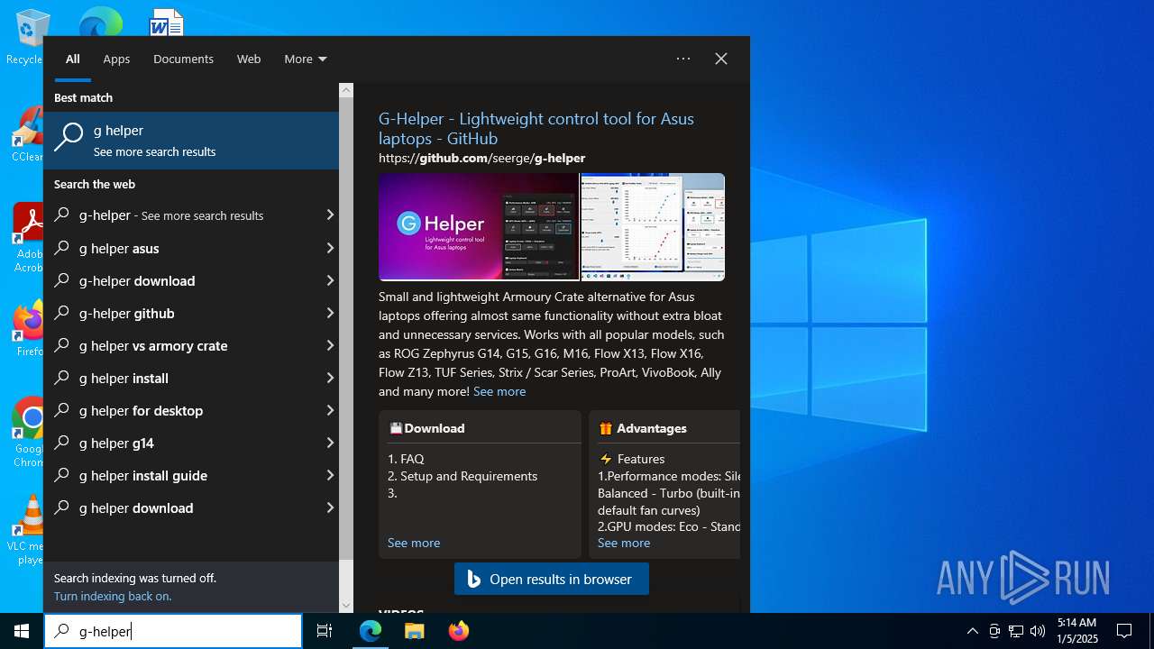Open Microsoft Edge from the taskbar
1154x649 pixels.
[x=371, y=631]
